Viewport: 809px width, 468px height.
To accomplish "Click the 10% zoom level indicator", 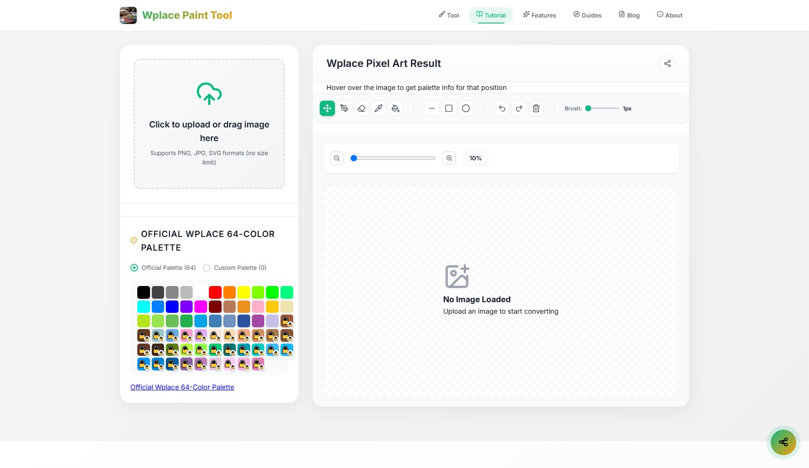I will click(x=475, y=158).
